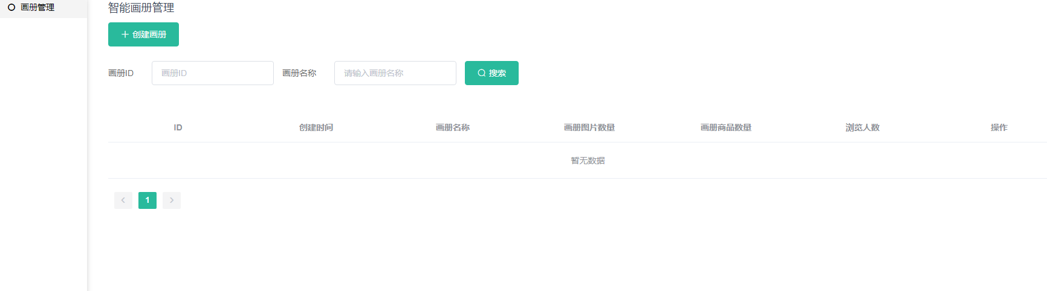This screenshot has height=291, width=1047.
Task: Click the ID column header
Action: [178, 127]
